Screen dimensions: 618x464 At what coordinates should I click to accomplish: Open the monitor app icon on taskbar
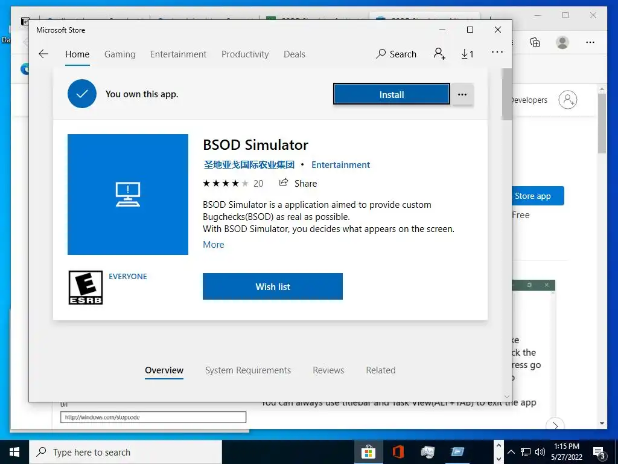[x=428, y=452]
